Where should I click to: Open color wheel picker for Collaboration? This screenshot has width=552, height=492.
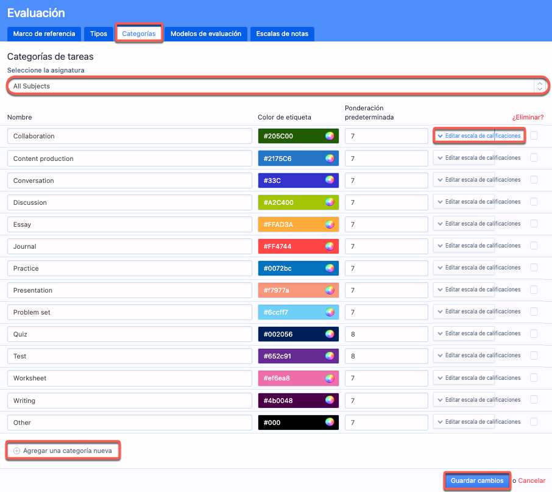330,136
